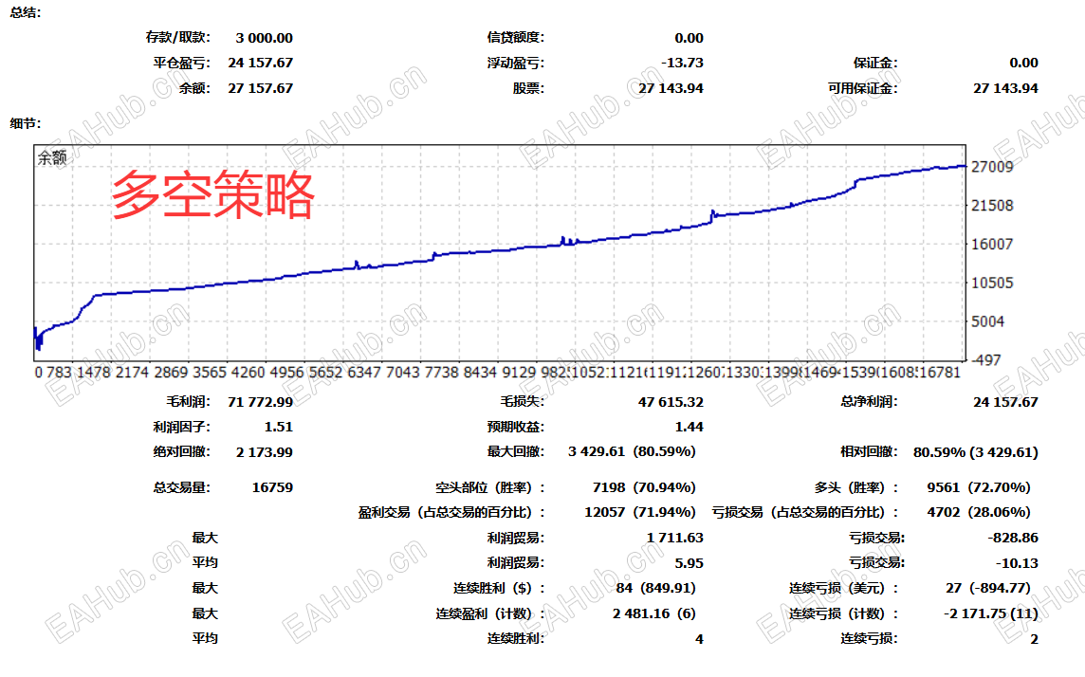This screenshot has width=1085, height=677.
Task: Click the -497 y-axis value
Action: coord(986,360)
